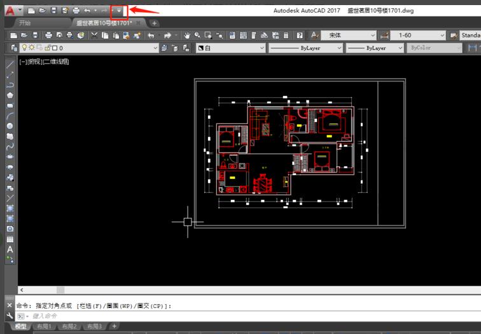This screenshot has width=481, height=334.
Task: Click Plot printer in the Quick Access toolbar
Action: pos(76,11)
